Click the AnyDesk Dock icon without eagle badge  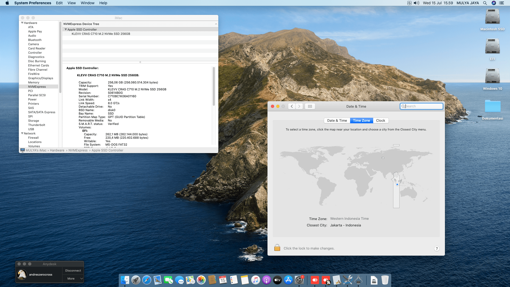coord(315,280)
